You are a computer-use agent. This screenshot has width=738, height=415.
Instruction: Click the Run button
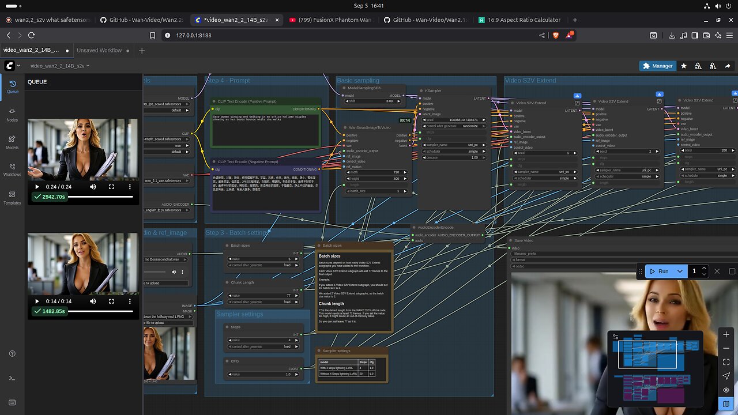pos(659,271)
